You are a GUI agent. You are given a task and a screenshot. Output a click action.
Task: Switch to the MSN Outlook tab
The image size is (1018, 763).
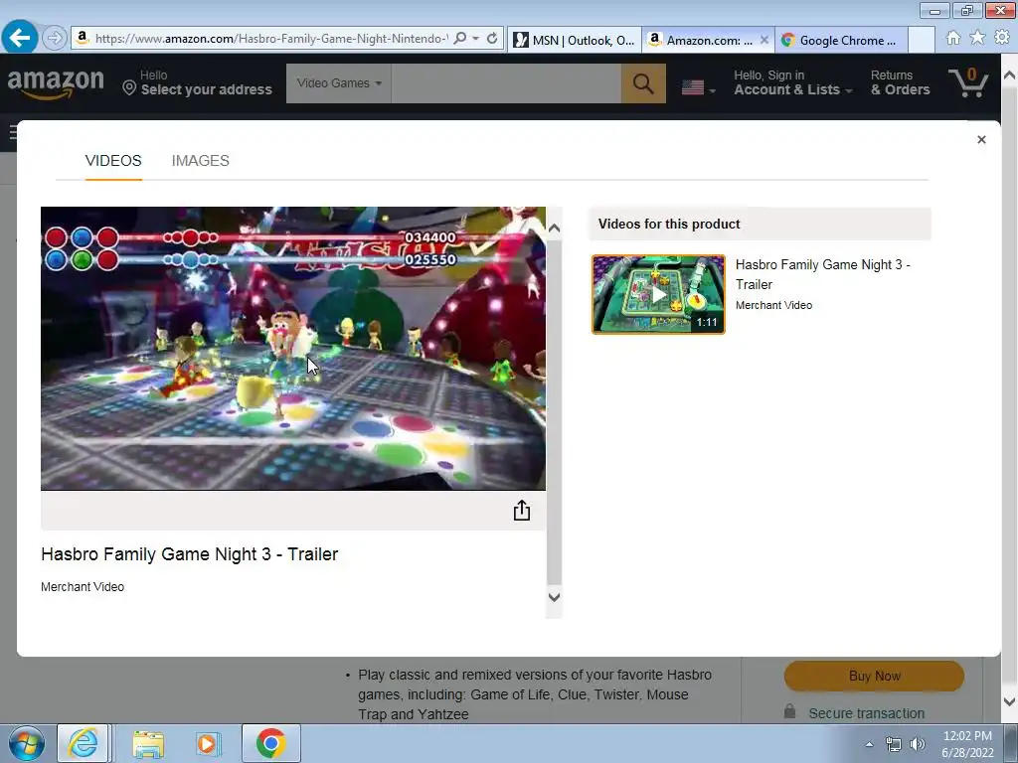click(574, 40)
